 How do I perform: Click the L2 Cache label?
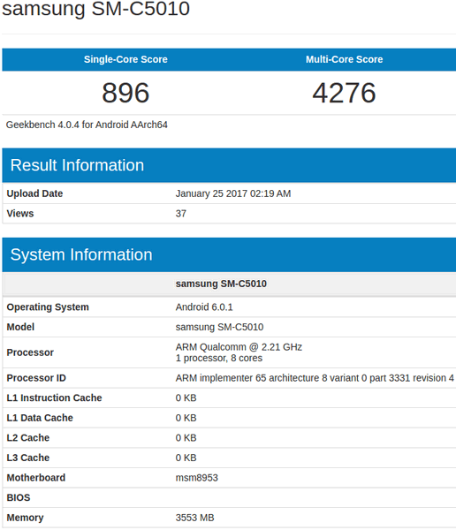pyautogui.click(x=28, y=438)
